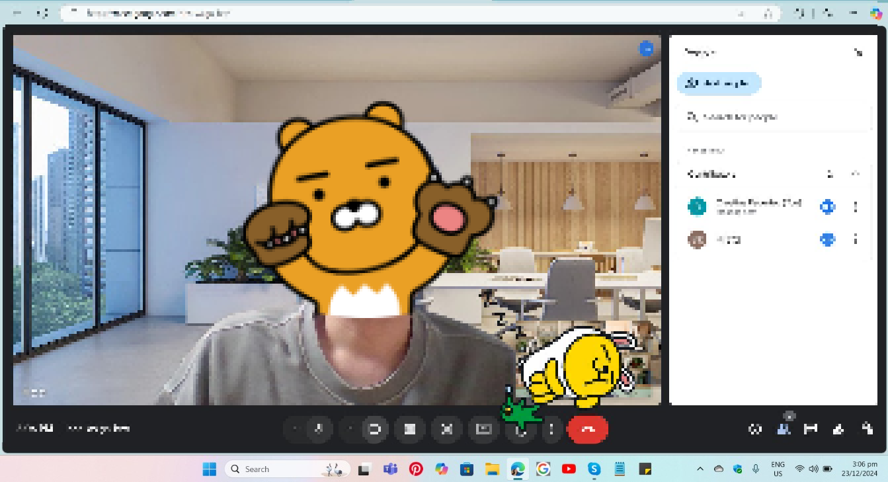
Task: Reload the page with the browser refresh icon
Action: click(43, 13)
